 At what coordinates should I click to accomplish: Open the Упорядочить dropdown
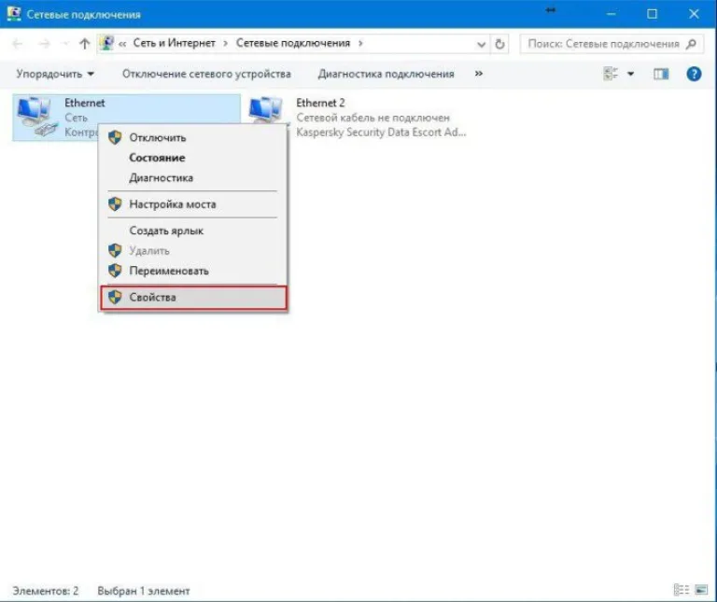55,74
